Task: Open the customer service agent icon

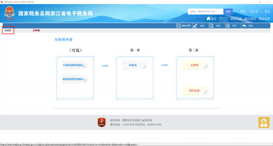Action: tap(264, 122)
